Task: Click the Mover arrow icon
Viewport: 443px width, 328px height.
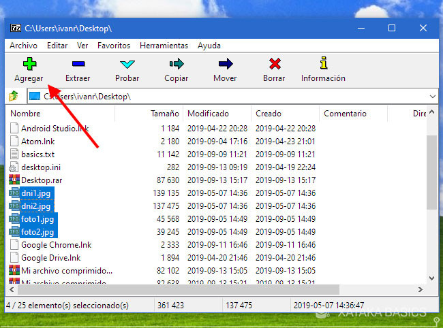Action: [225, 65]
